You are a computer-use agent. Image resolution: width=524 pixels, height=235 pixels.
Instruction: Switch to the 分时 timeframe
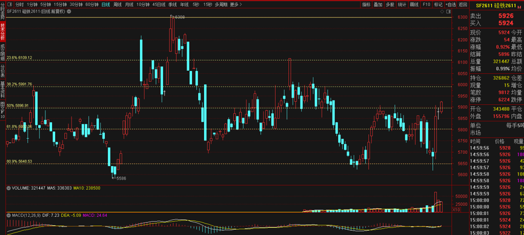coord(20,5)
